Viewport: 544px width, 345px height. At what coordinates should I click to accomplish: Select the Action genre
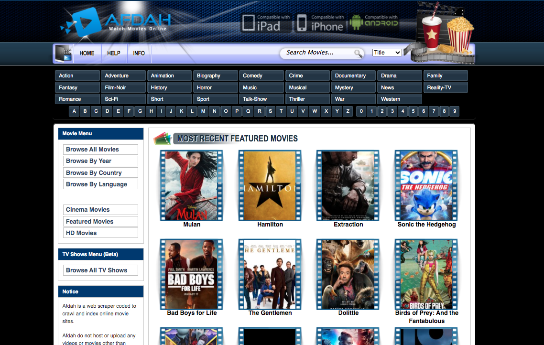pyautogui.click(x=77, y=75)
